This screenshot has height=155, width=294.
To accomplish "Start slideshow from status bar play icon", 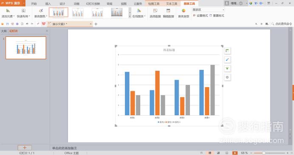I will coord(235,153).
